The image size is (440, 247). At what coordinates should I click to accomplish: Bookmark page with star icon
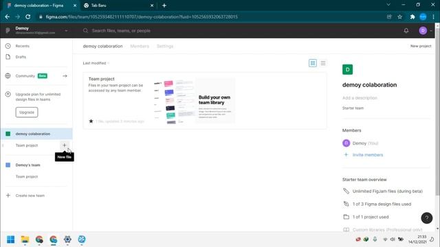tap(399, 16)
